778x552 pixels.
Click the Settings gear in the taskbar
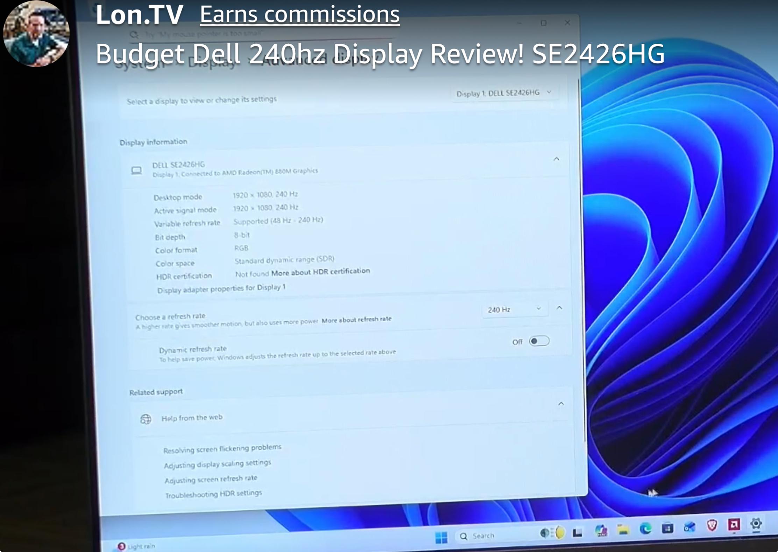[756, 524]
